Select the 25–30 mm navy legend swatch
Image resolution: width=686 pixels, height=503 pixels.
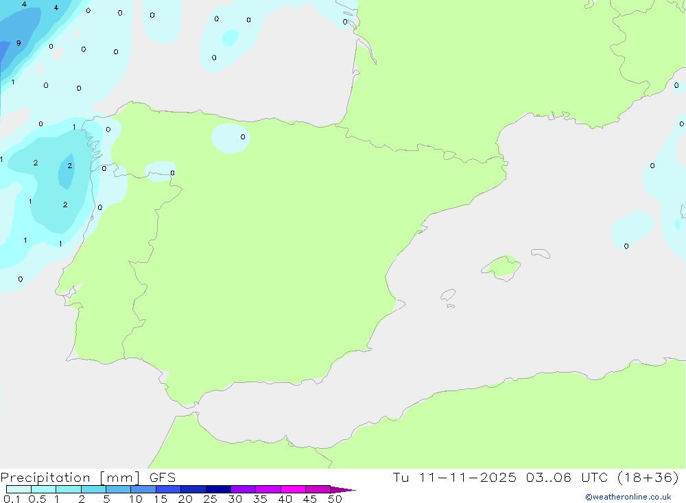(x=218, y=489)
